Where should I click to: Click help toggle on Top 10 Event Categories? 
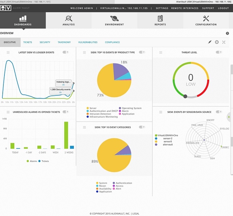coord(142,127)
